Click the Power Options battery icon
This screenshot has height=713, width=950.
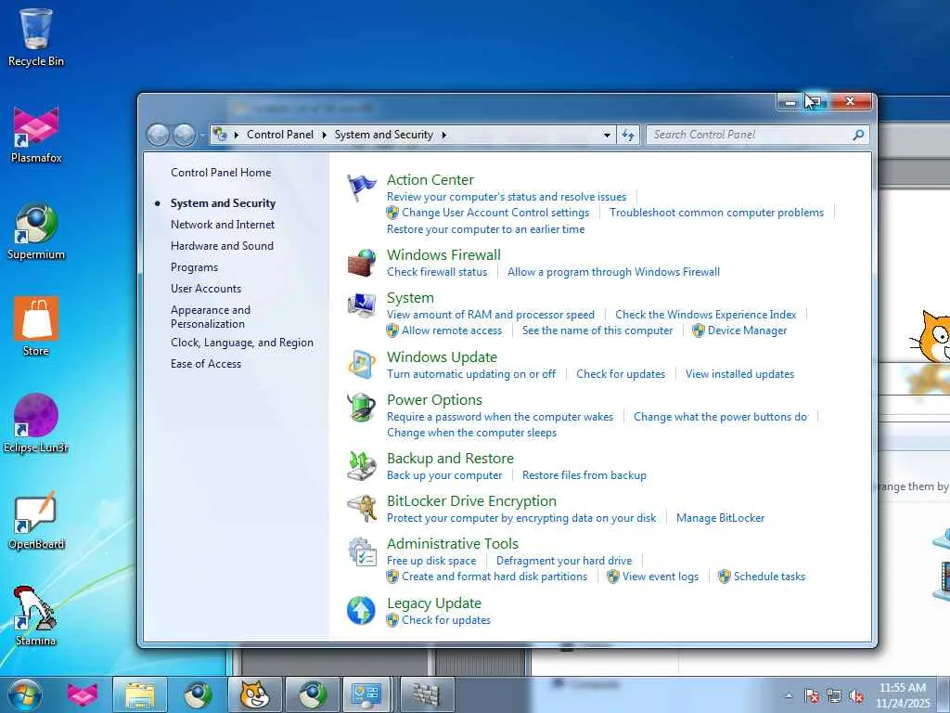pyautogui.click(x=361, y=408)
